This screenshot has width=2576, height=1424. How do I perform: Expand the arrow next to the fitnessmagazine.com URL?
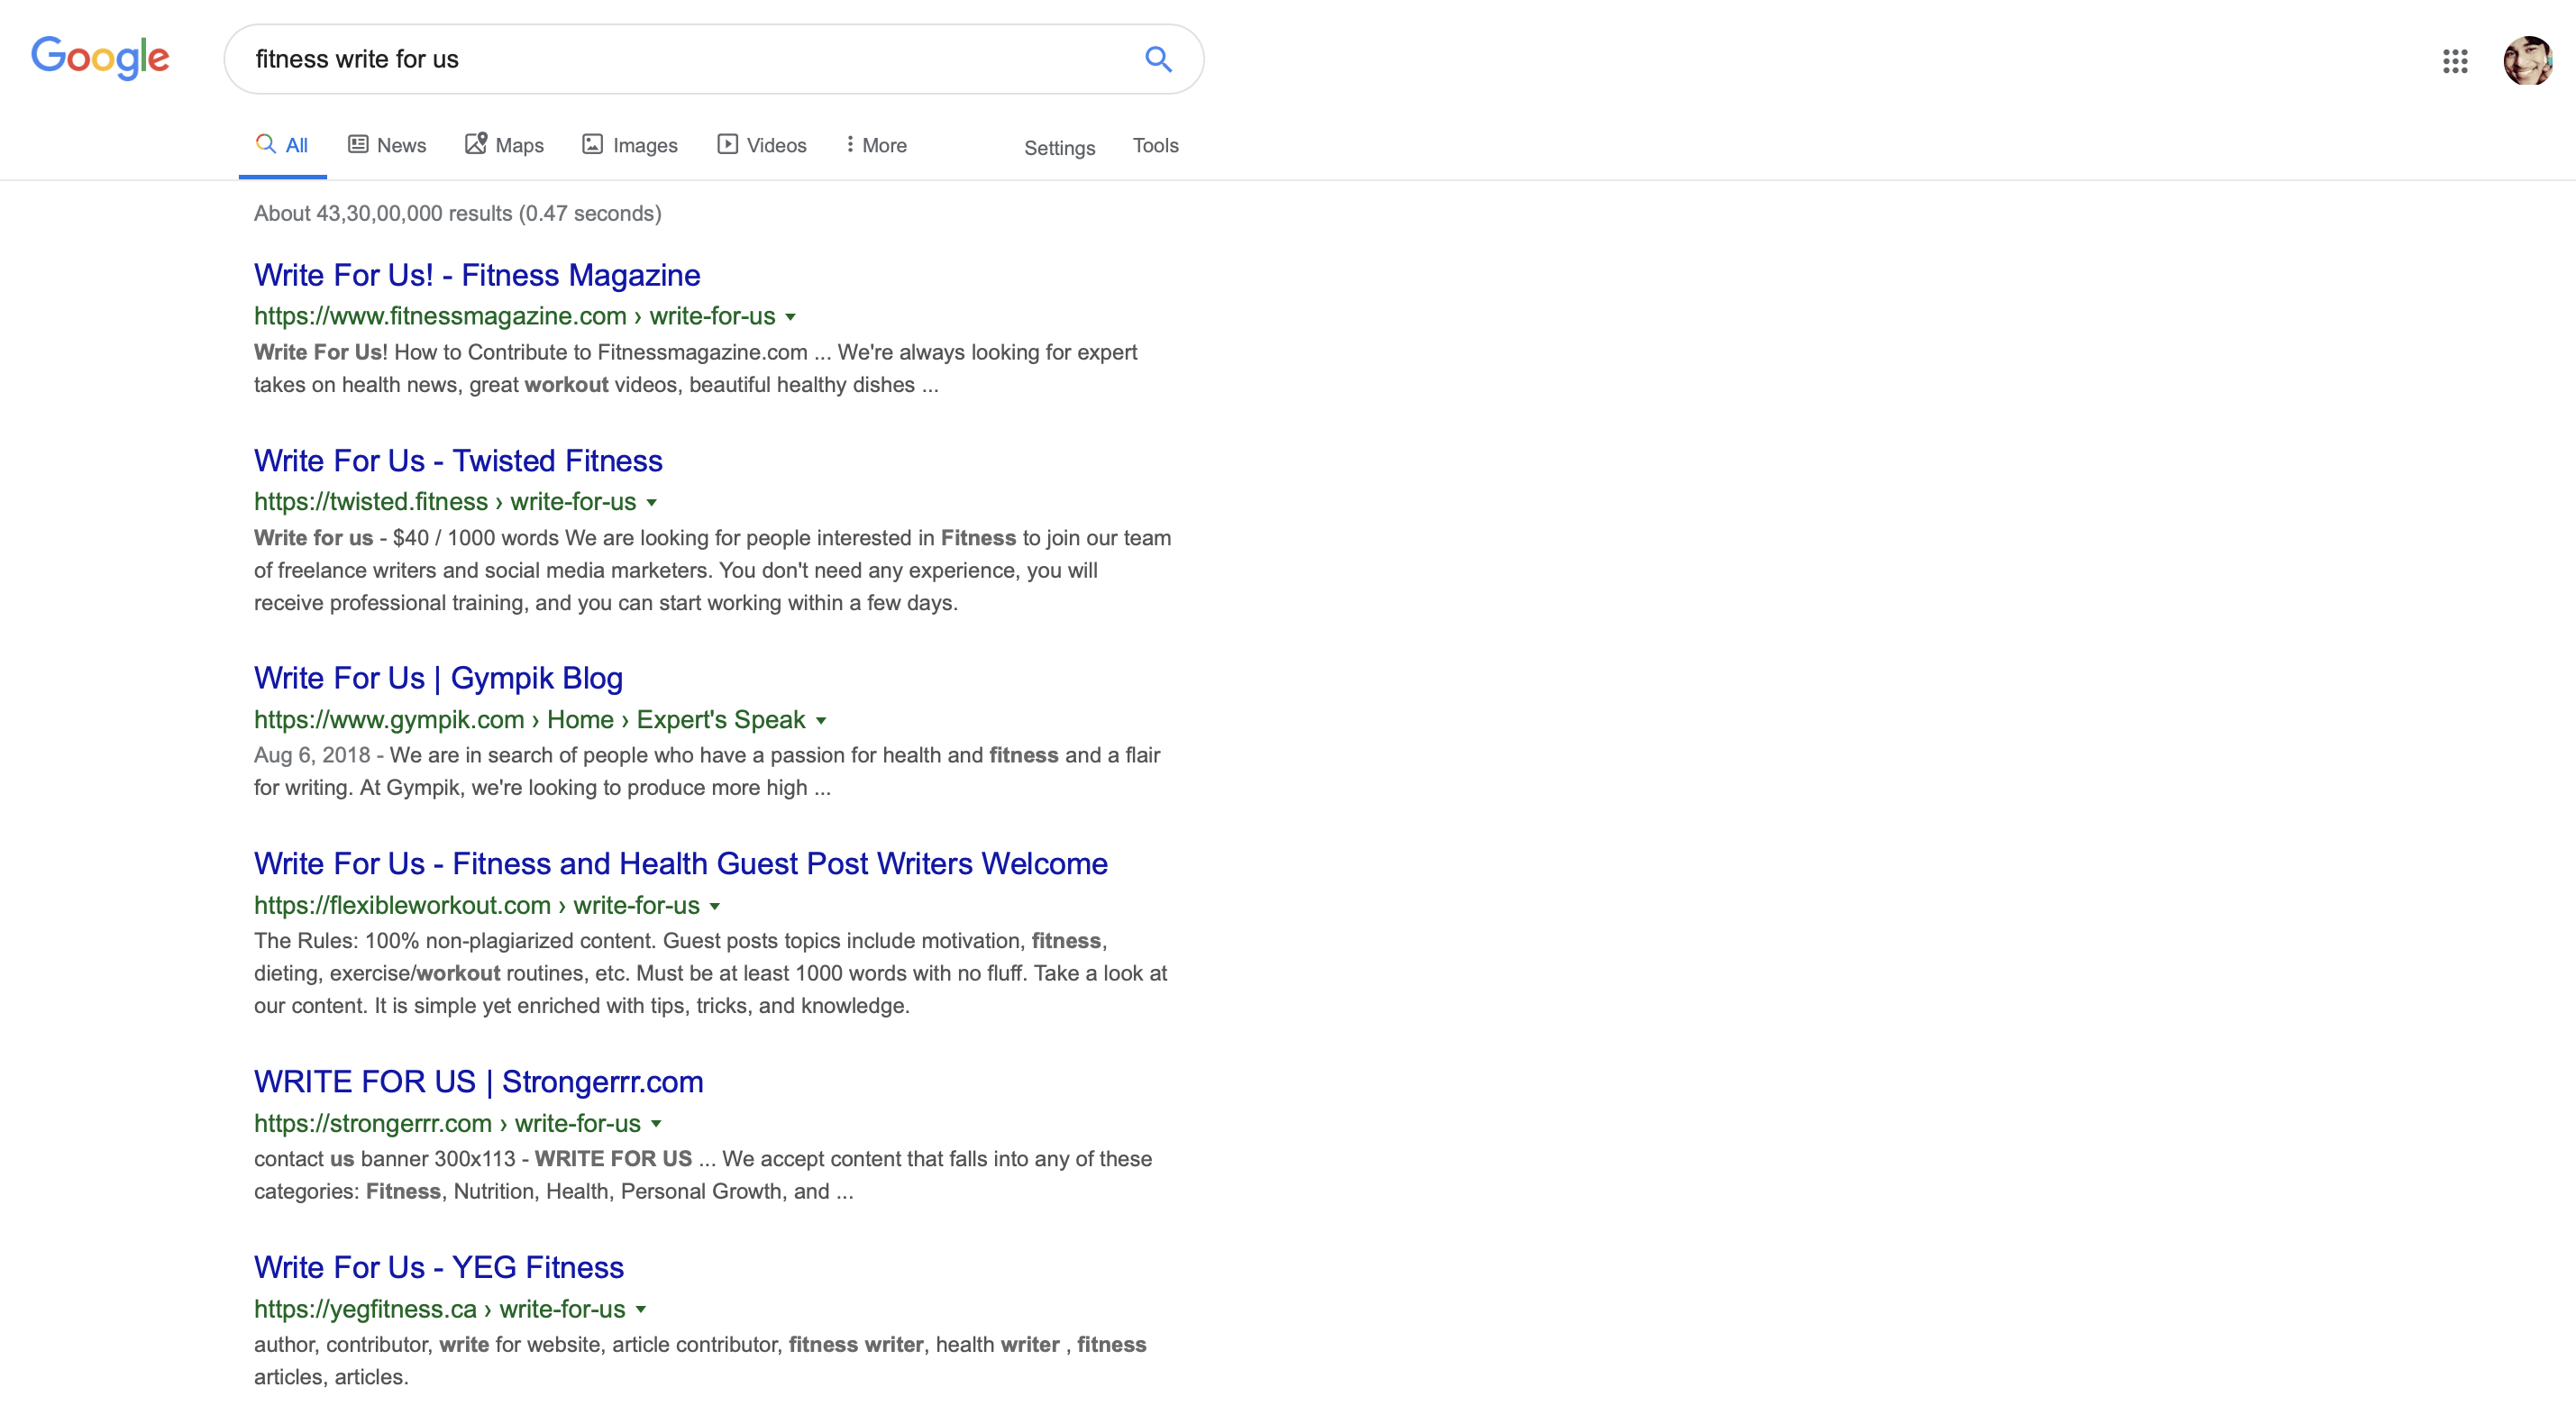click(x=790, y=317)
